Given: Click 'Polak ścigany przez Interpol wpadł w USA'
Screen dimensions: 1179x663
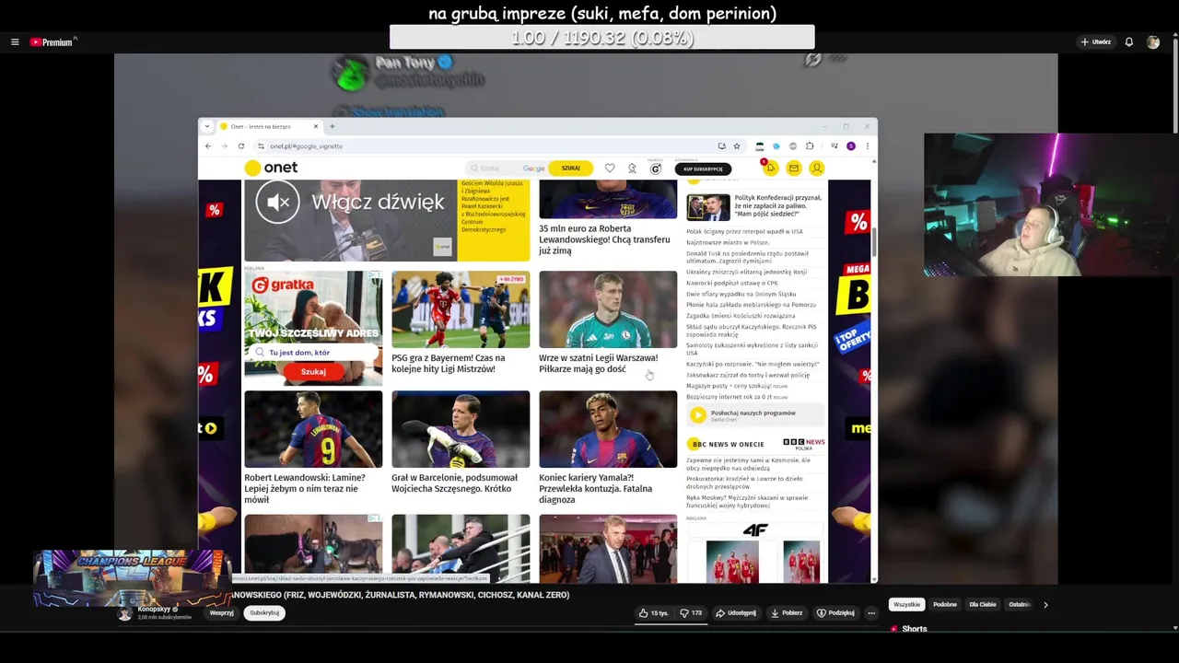Looking at the screenshot, I should [744, 231].
